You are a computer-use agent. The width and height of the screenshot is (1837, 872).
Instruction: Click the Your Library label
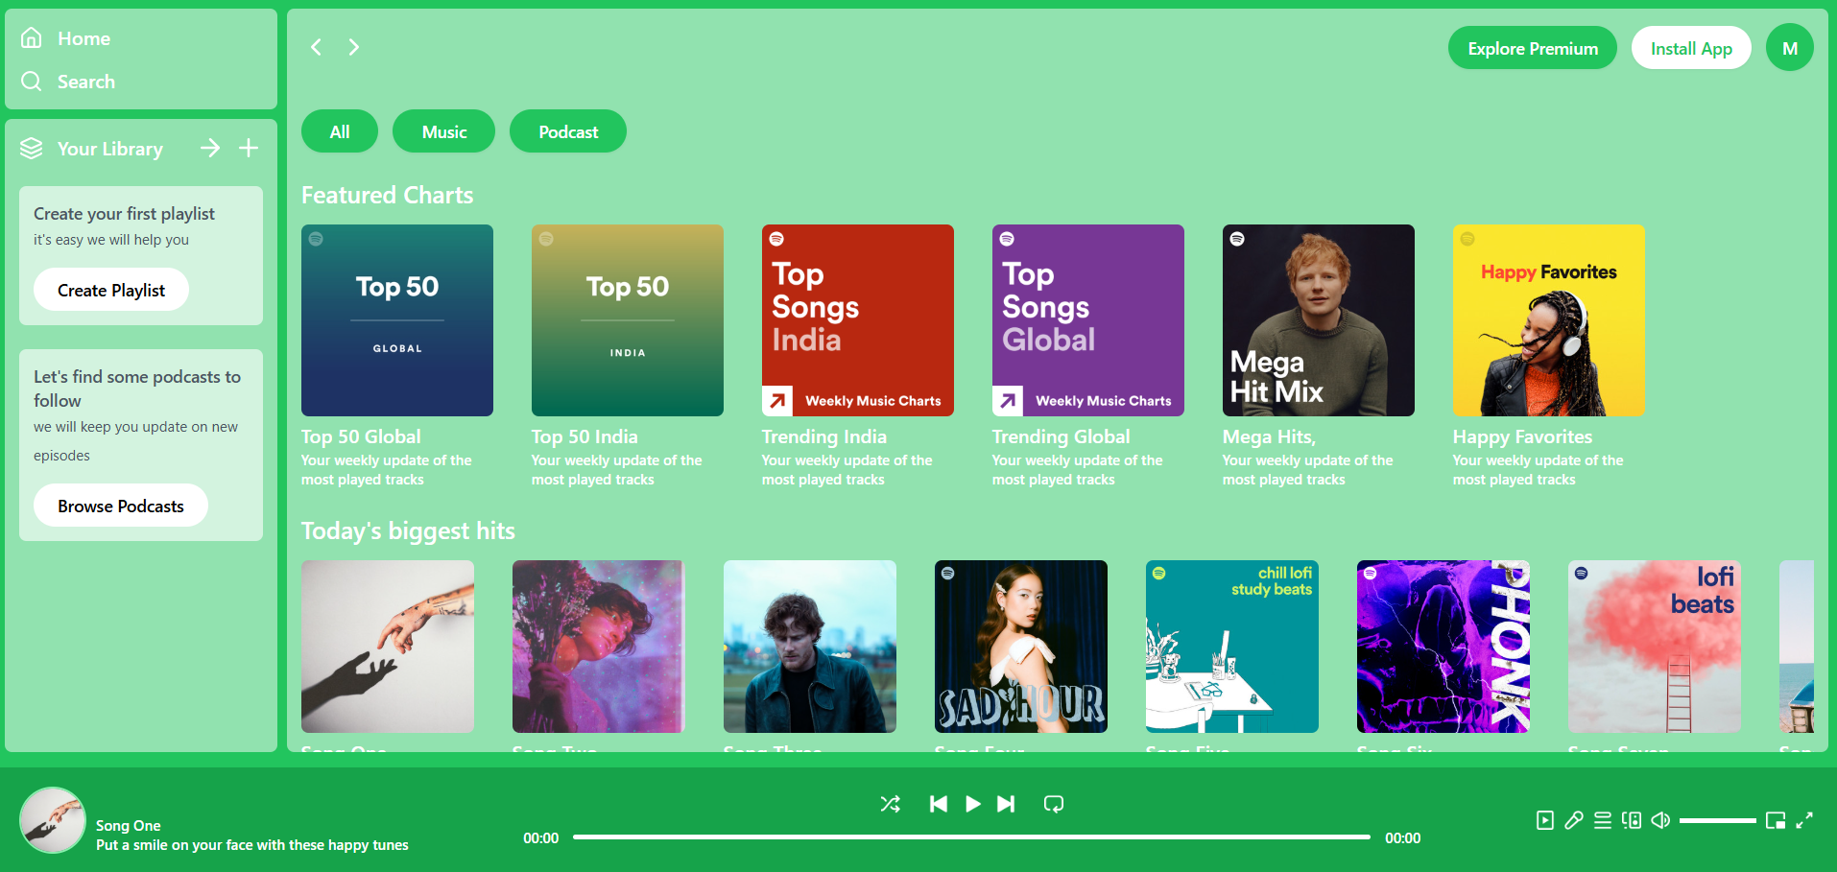[110, 149]
